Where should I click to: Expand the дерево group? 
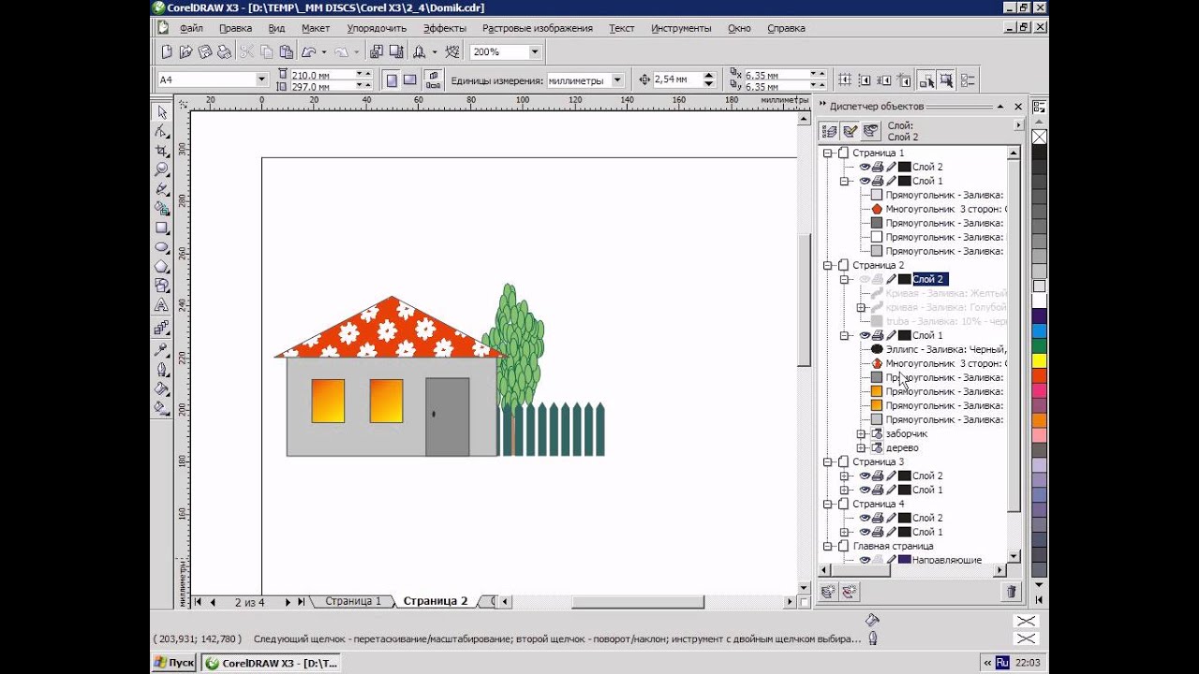(x=861, y=447)
